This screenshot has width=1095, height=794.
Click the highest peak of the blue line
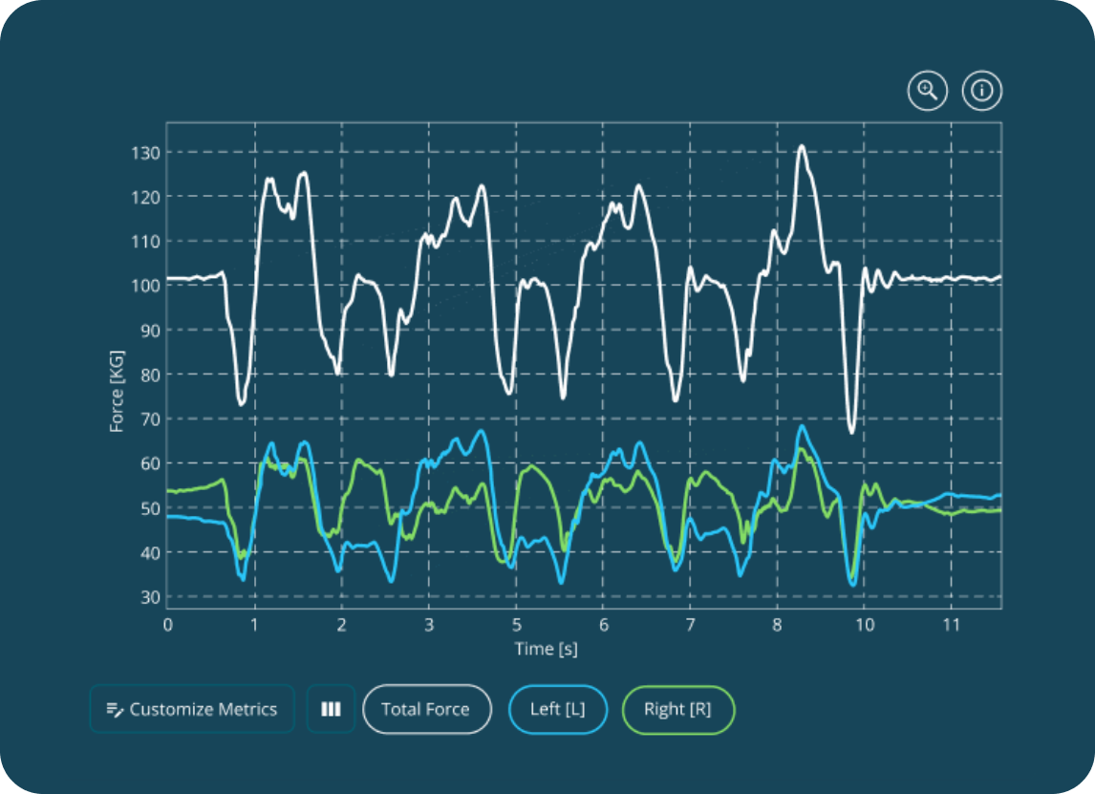[802, 426]
